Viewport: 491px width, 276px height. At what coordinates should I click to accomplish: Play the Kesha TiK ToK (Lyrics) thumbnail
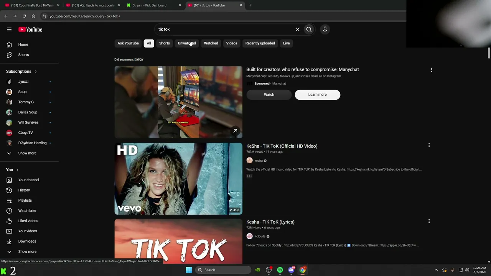(x=178, y=242)
